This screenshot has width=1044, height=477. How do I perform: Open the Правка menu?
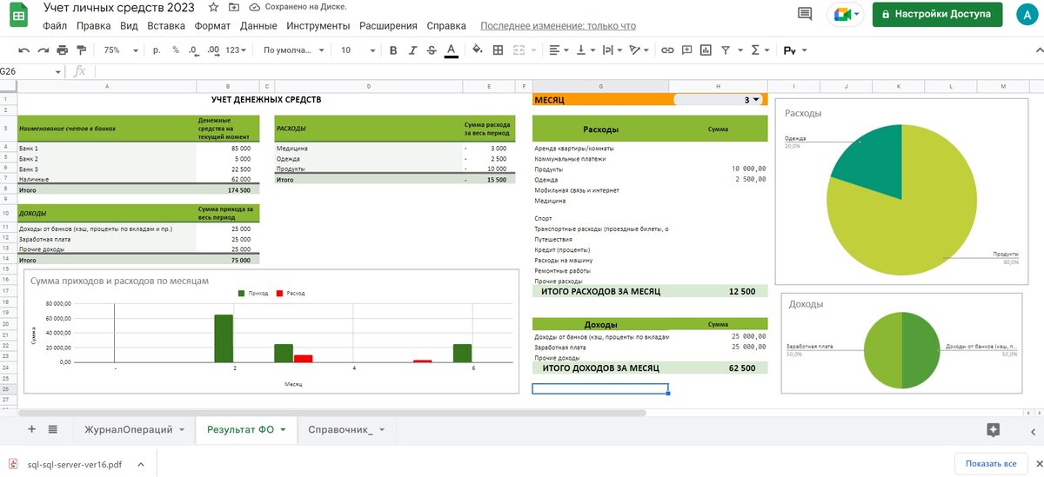(x=93, y=26)
